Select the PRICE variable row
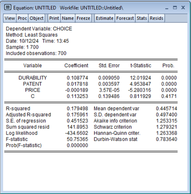Screen dimensions: 191x194 point(91,90)
